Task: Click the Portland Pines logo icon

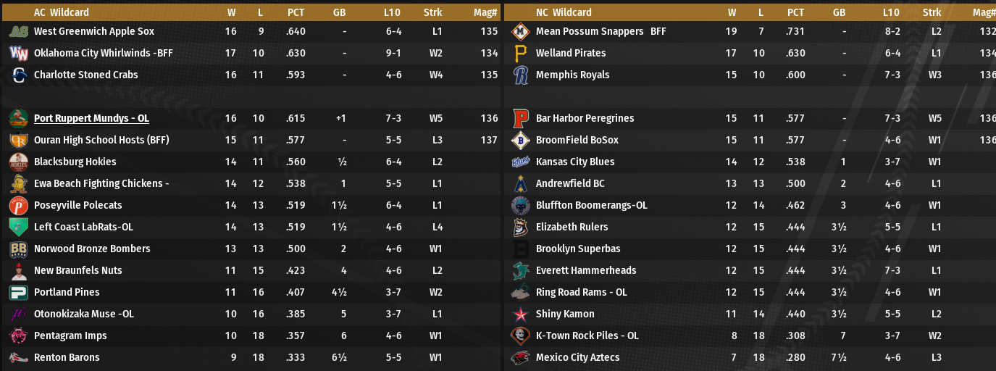Action: pos(19,293)
